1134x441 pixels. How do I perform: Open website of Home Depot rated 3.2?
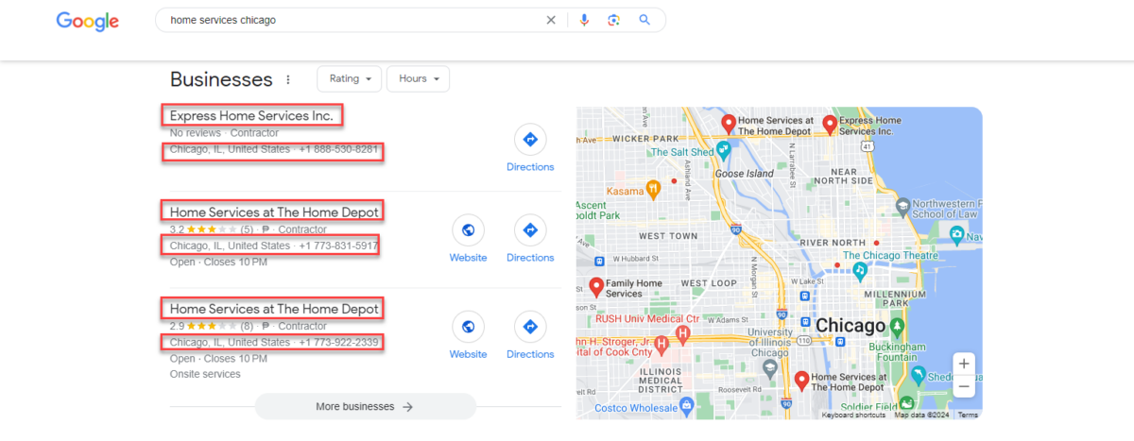coord(468,239)
